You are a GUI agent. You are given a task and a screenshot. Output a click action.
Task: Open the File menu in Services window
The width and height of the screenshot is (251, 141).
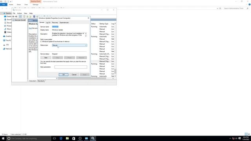[14, 13]
